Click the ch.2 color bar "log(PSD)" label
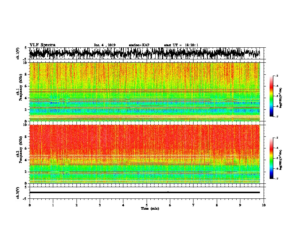 point(281,160)
